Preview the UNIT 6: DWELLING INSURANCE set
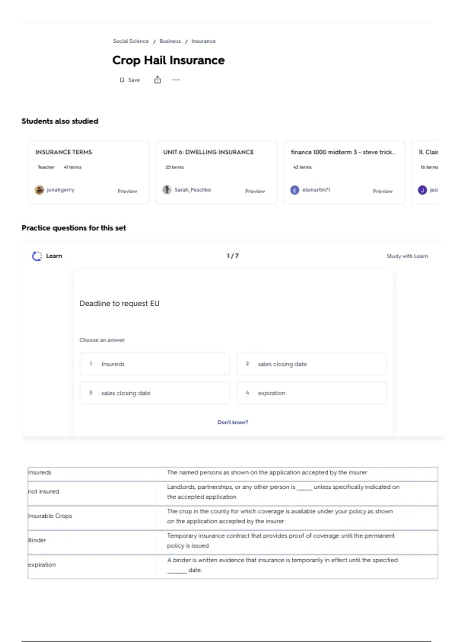Image resolution: width=453 pixels, height=642 pixels. pyautogui.click(x=255, y=191)
